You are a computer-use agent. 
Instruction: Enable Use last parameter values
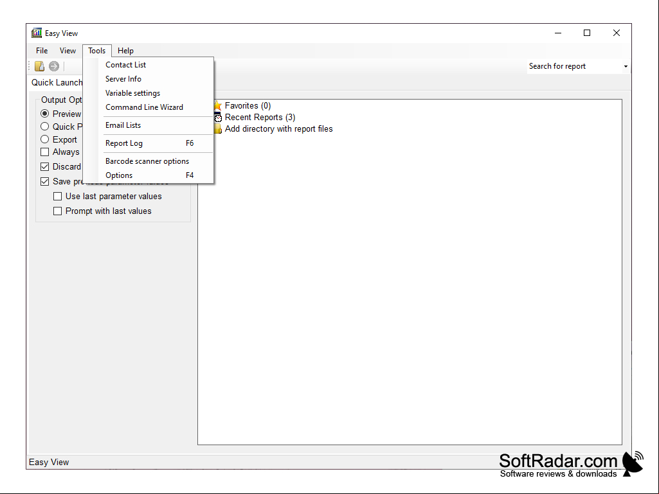(58, 196)
